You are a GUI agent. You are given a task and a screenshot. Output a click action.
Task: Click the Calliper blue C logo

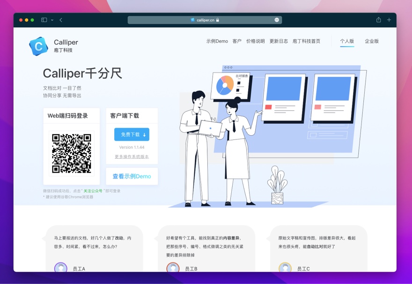click(38, 46)
